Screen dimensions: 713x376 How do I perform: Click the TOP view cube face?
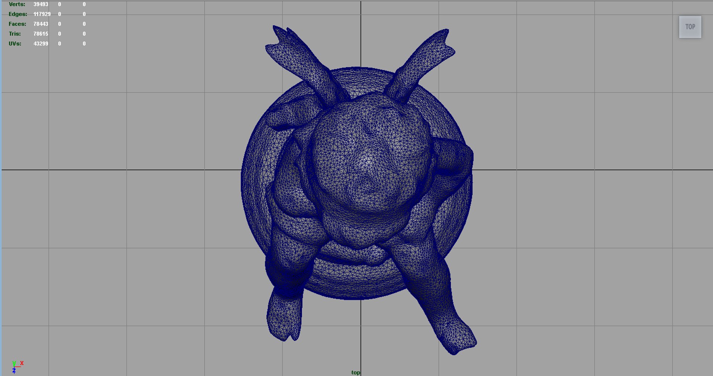coord(690,27)
